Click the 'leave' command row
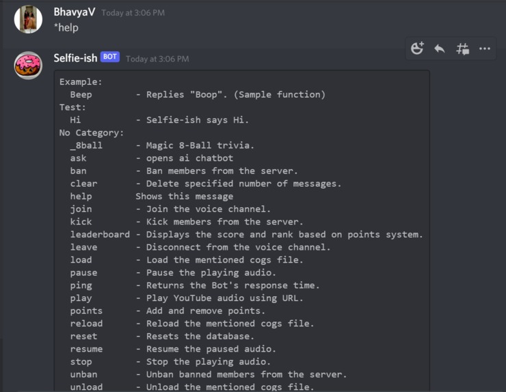Viewport: 506px width, 392px height. point(200,248)
